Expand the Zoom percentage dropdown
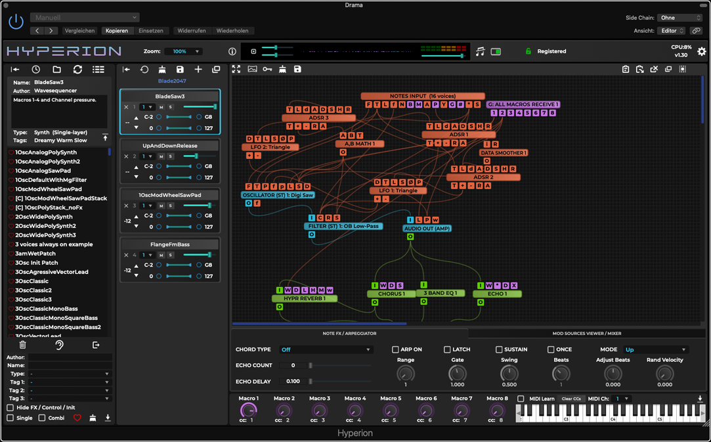The width and height of the screenshot is (711, 442). click(183, 51)
